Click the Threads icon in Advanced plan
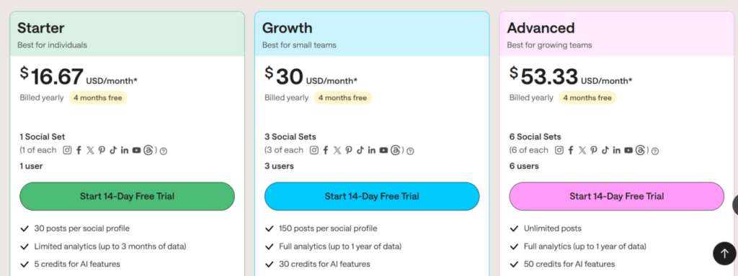738x276 pixels. pyautogui.click(x=640, y=150)
